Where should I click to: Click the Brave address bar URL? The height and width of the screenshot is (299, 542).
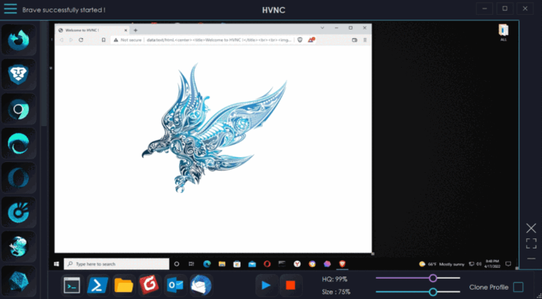point(219,40)
